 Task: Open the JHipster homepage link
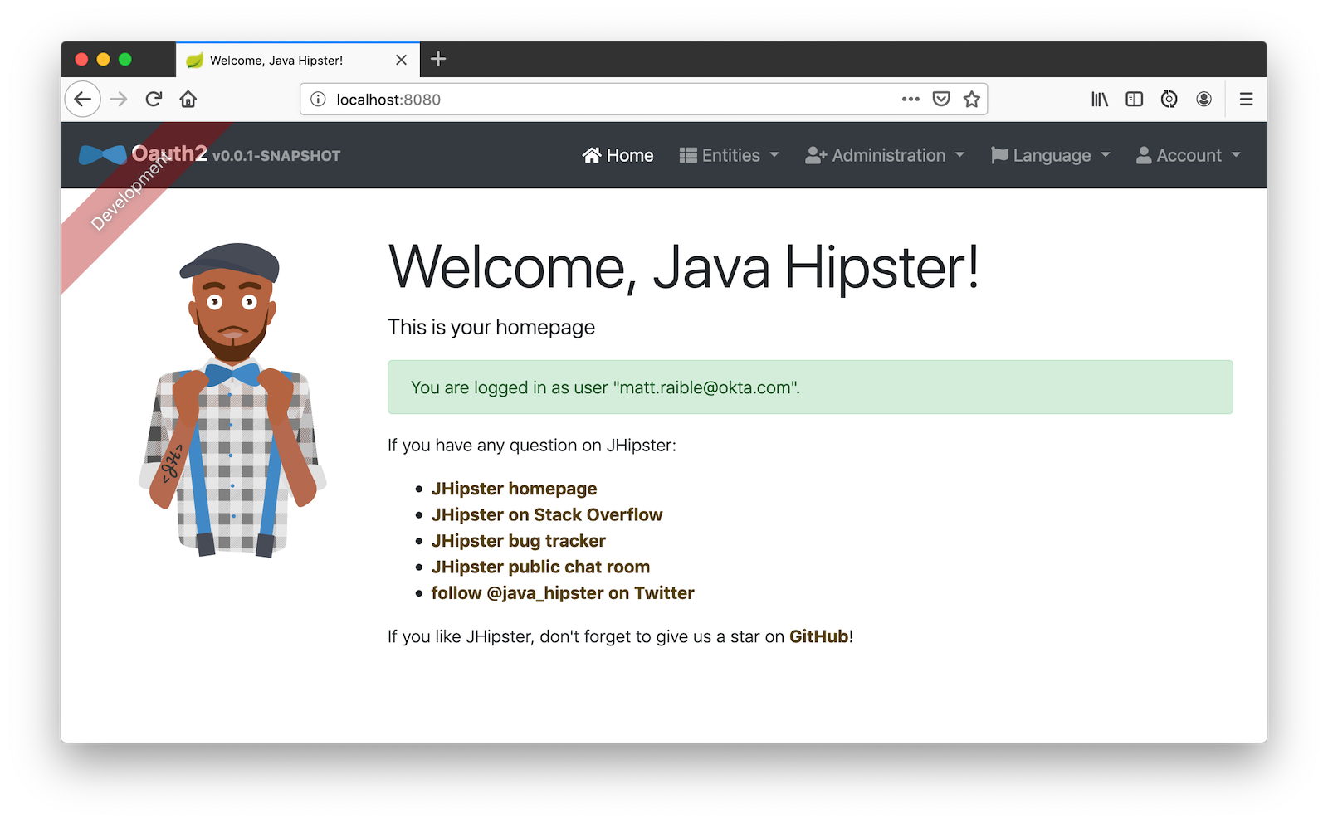[x=514, y=489]
